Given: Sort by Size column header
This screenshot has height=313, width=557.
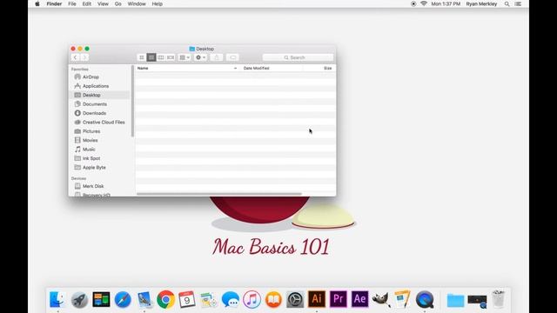Looking at the screenshot, I should (328, 68).
